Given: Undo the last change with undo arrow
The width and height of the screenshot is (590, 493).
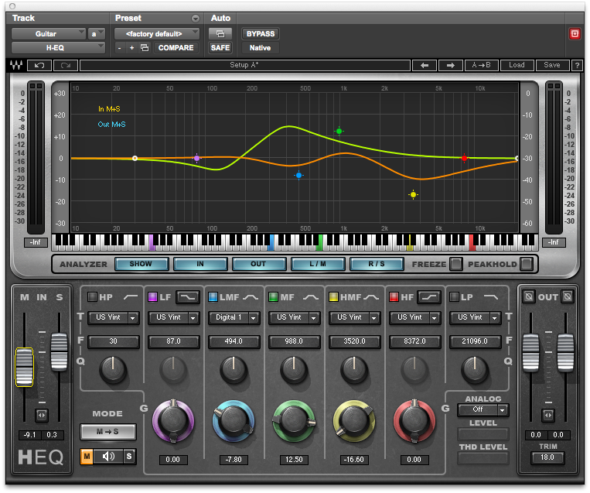Looking at the screenshot, I should click(39, 66).
